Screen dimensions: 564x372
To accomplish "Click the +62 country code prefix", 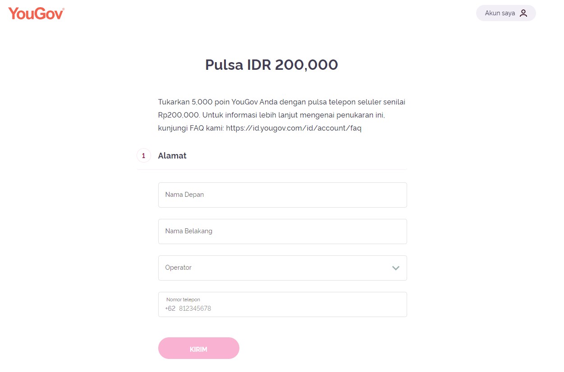I will pos(170,308).
